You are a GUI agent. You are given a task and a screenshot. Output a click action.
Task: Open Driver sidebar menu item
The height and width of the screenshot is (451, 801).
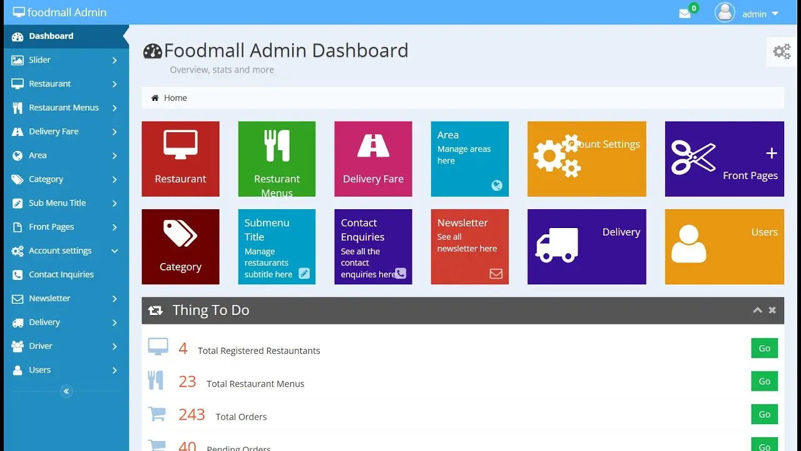(x=66, y=346)
